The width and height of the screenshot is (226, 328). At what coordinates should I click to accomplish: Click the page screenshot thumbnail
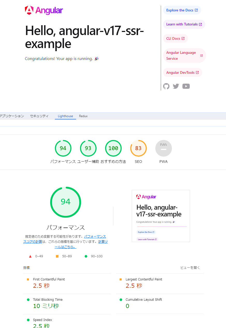(161, 216)
